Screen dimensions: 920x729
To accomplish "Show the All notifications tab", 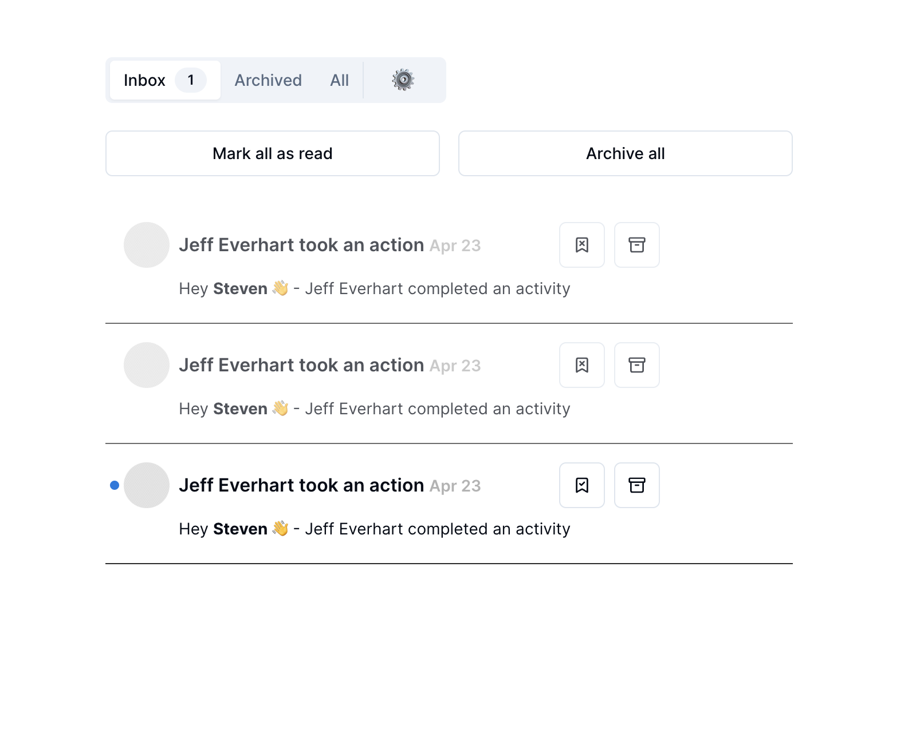I will pyautogui.click(x=339, y=80).
